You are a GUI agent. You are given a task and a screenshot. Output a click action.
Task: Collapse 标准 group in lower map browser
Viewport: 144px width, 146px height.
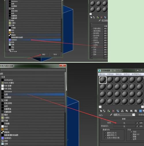pos(1,77)
